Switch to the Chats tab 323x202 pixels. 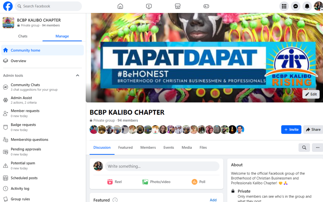[x=23, y=36]
